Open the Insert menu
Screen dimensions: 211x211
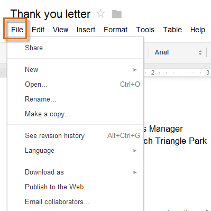pyautogui.click(x=86, y=30)
